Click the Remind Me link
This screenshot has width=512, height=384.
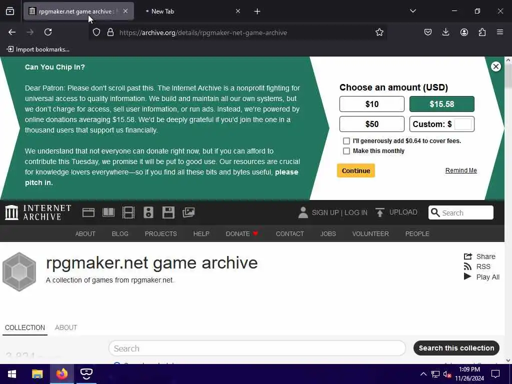pyautogui.click(x=461, y=170)
